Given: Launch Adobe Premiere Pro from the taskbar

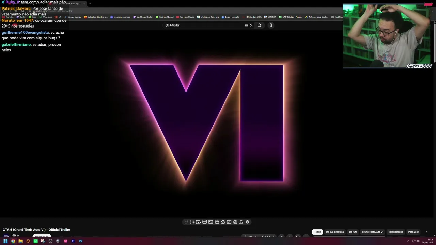Looking at the screenshot, I should [x=73, y=241].
